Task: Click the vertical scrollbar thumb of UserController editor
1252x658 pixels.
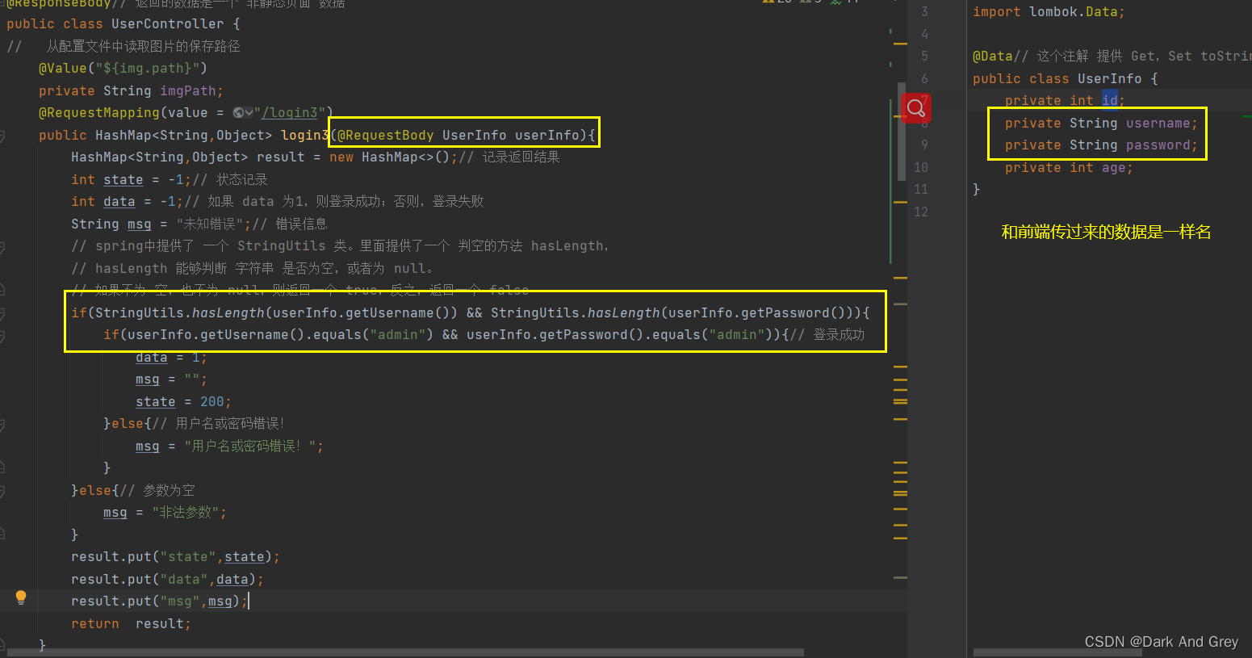Action: pos(902,131)
